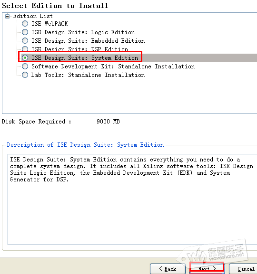
Task: Click the Disk Space Required label
Action: pyautogui.click(x=37, y=122)
